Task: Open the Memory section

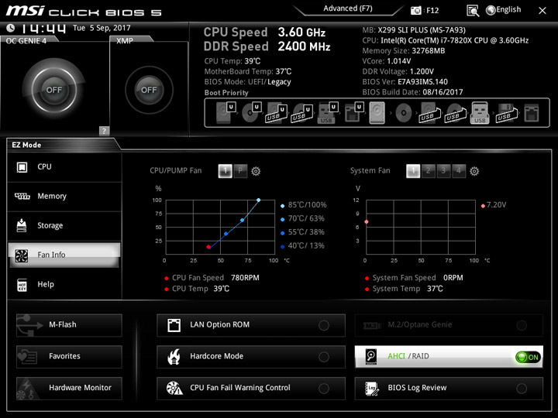Action: [x=64, y=196]
